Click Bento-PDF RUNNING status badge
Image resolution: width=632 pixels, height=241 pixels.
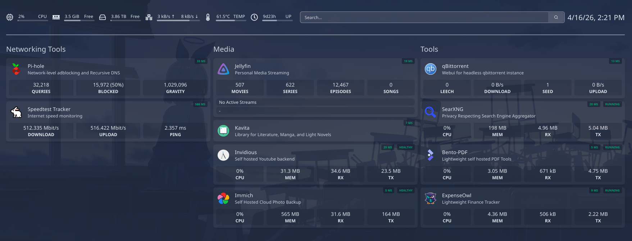pos(612,147)
